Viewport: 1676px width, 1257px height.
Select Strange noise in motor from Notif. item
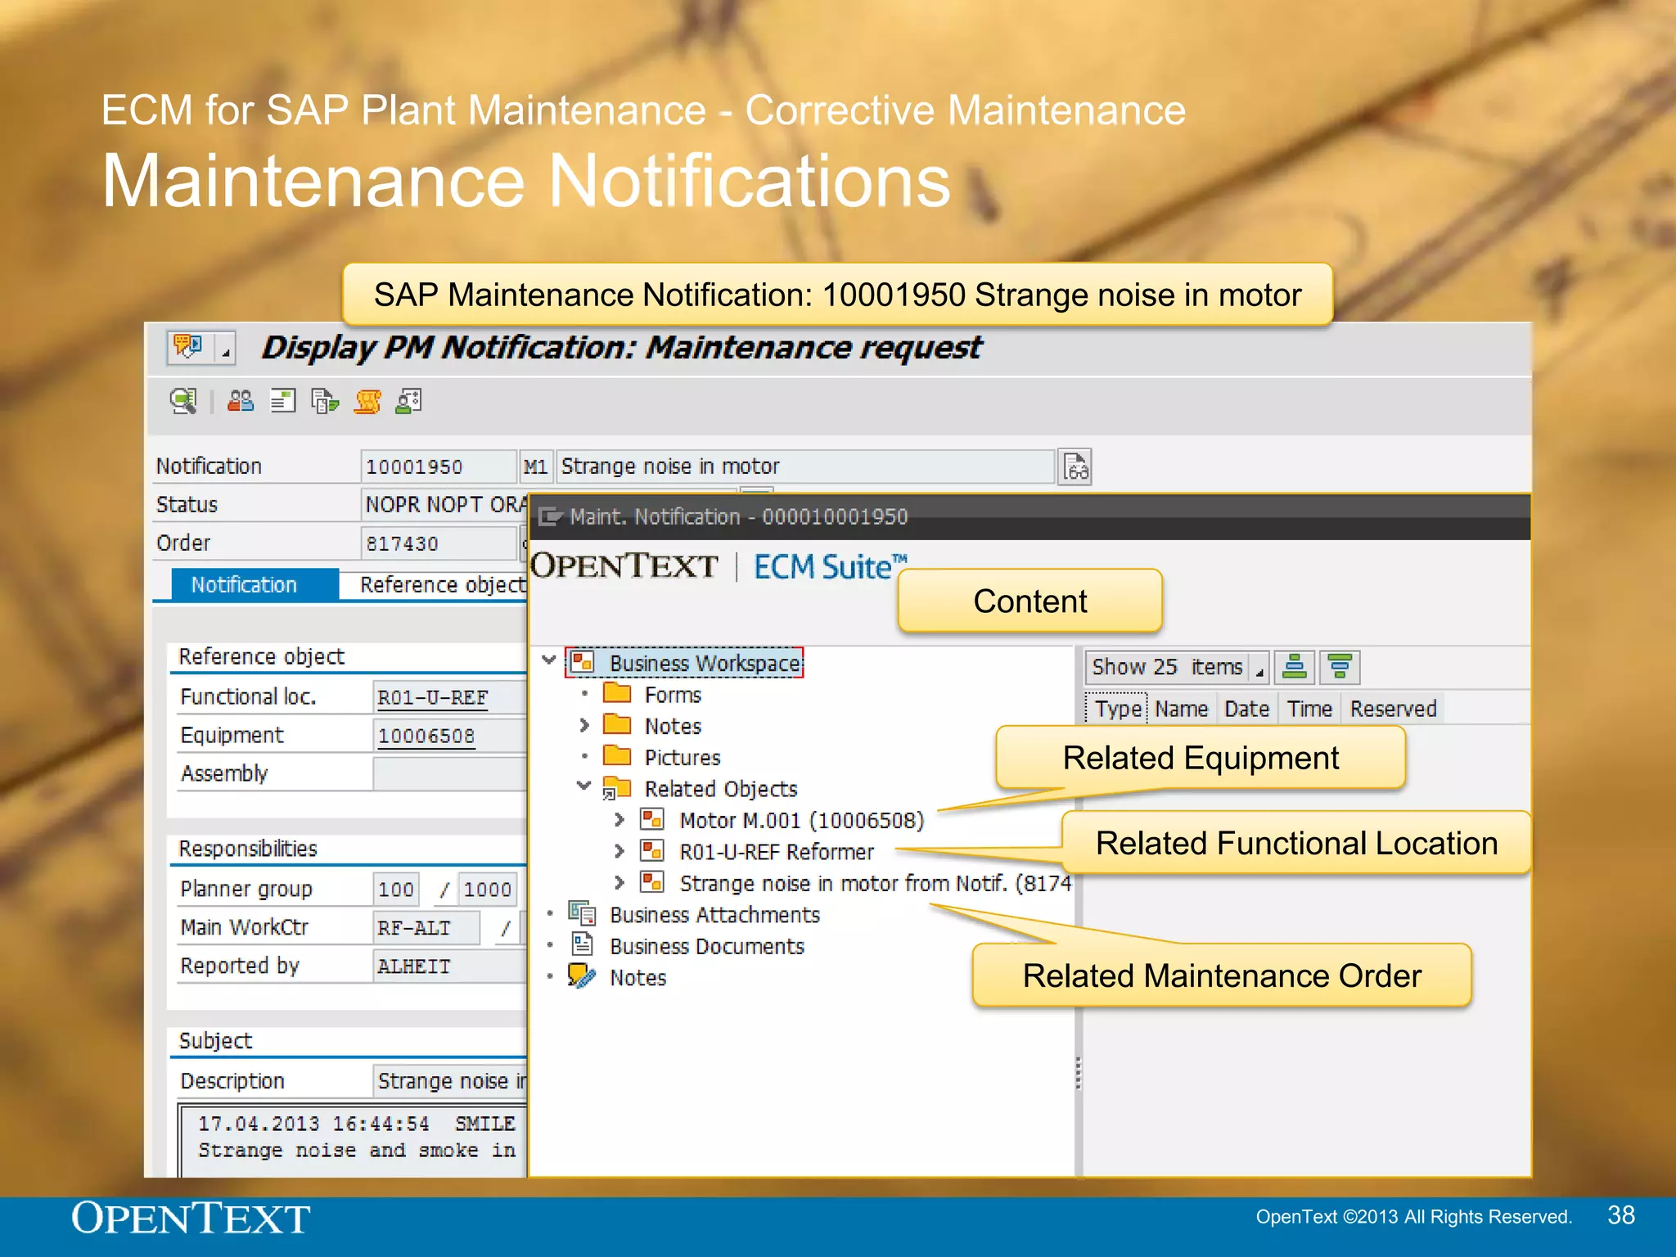[x=875, y=884]
